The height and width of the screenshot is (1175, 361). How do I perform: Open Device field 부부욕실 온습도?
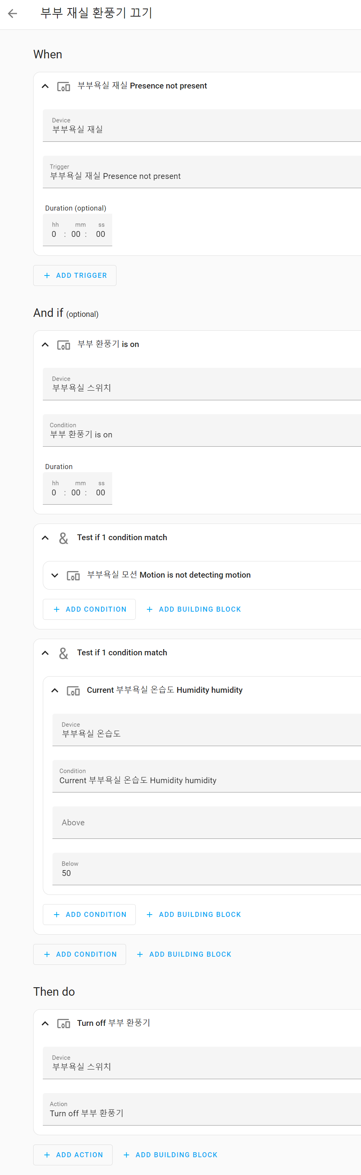coord(207,730)
